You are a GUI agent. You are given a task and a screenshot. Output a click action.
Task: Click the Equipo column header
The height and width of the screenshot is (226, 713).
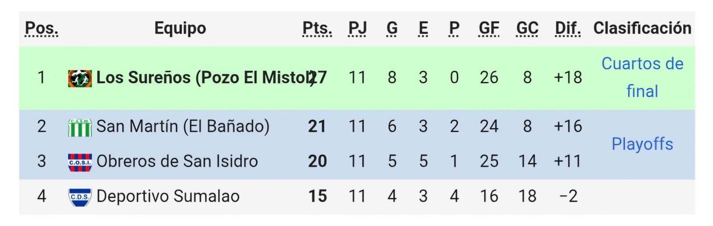point(180,28)
